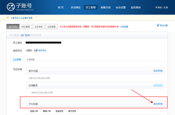Open the 监控查询 nav item
The width and height of the screenshot is (175, 115).
tap(136, 7)
